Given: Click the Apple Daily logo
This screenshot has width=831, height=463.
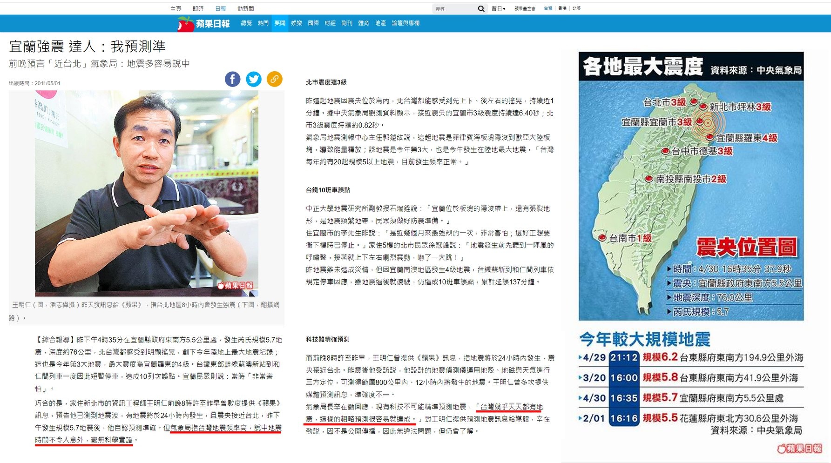Looking at the screenshot, I should [x=204, y=24].
